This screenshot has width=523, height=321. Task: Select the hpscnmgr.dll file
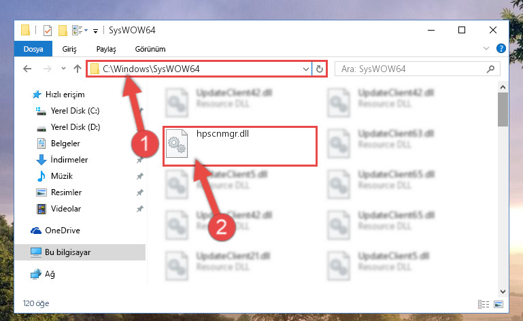pos(240,146)
